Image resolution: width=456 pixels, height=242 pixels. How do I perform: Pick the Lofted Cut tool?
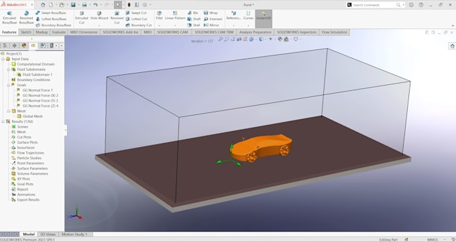[x=136, y=19]
